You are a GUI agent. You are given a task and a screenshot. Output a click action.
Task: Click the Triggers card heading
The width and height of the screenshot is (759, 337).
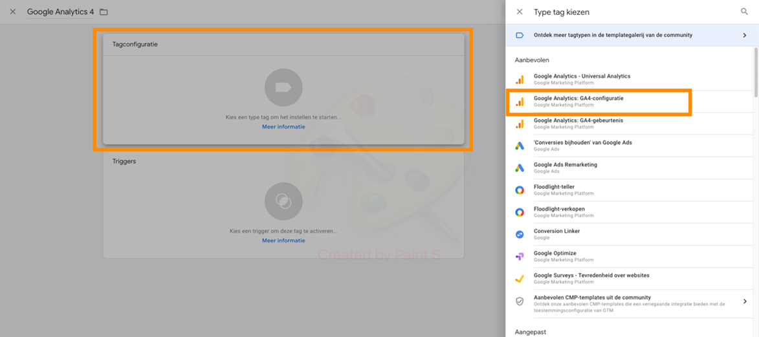124,161
